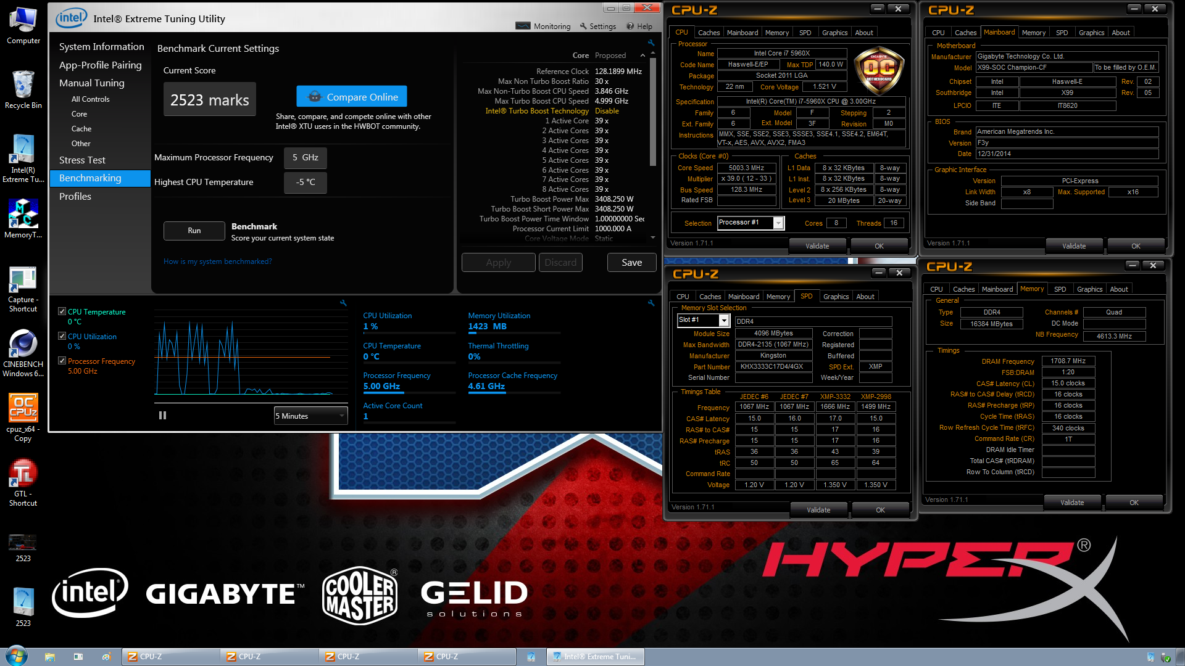The image size is (1185, 666).
Task: Open lower 2523 file icon on desktop
Action: (23, 606)
